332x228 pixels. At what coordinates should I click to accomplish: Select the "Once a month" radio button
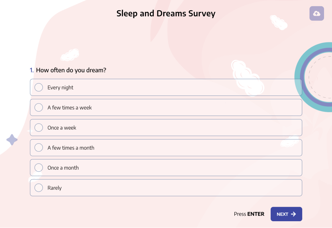pos(39,167)
